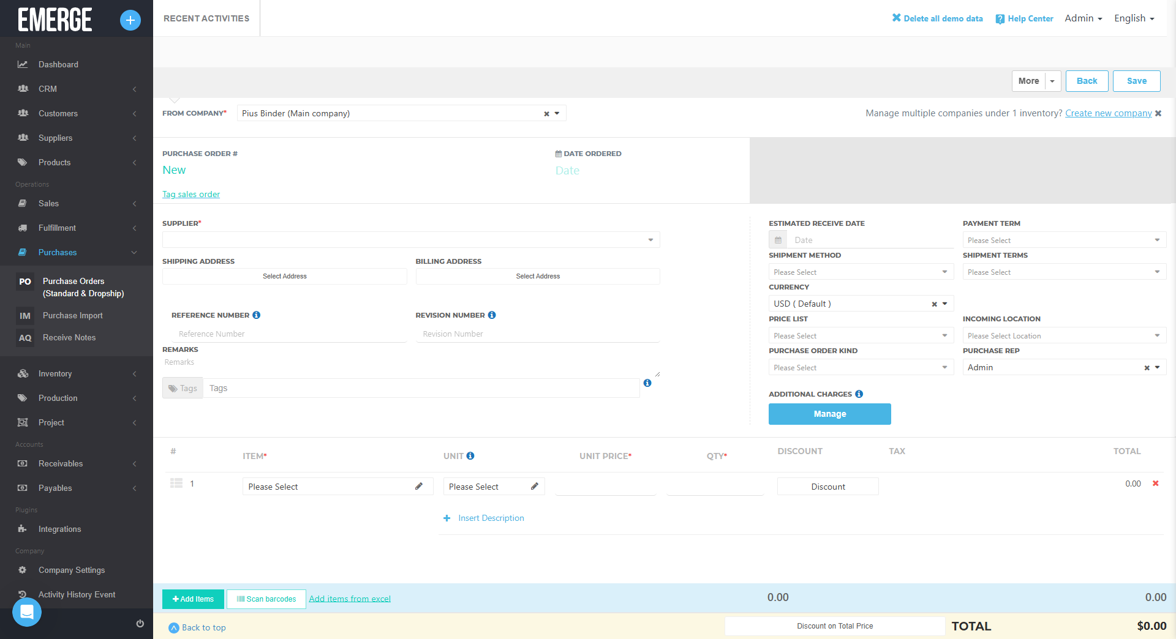
Task: Open Purchase Import in sidebar
Action: point(72,316)
